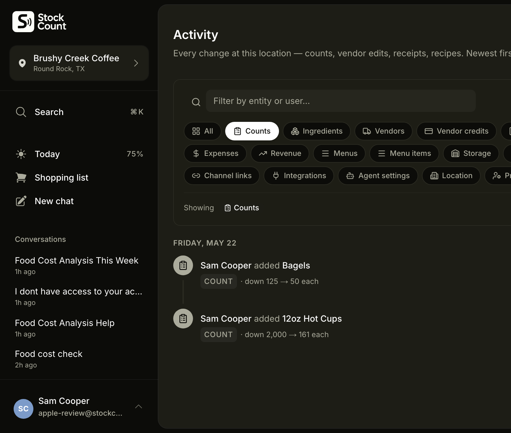Open 'I dont have access to your ac...' conversation

pos(79,296)
